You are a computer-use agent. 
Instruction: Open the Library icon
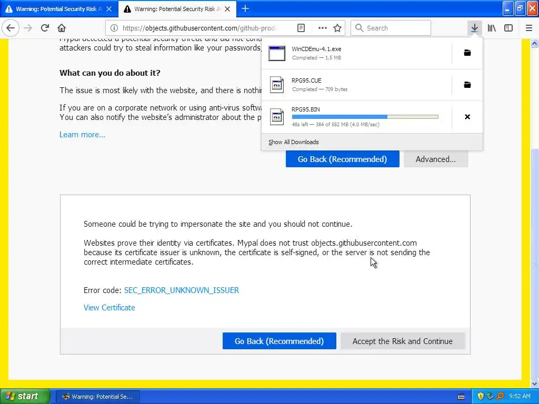click(x=492, y=28)
